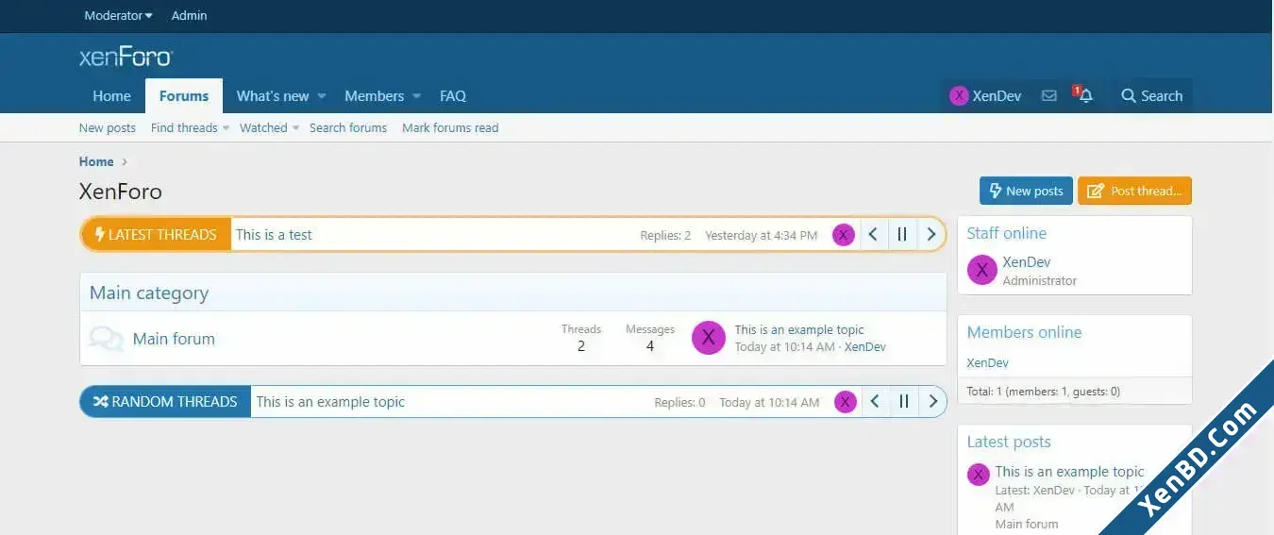
Task: Click the XenDev username in navigation bar
Action: point(997,96)
